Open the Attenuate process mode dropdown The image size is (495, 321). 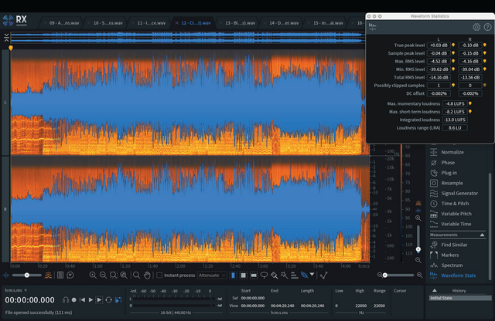pyautogui.click(x=212, y=275)
